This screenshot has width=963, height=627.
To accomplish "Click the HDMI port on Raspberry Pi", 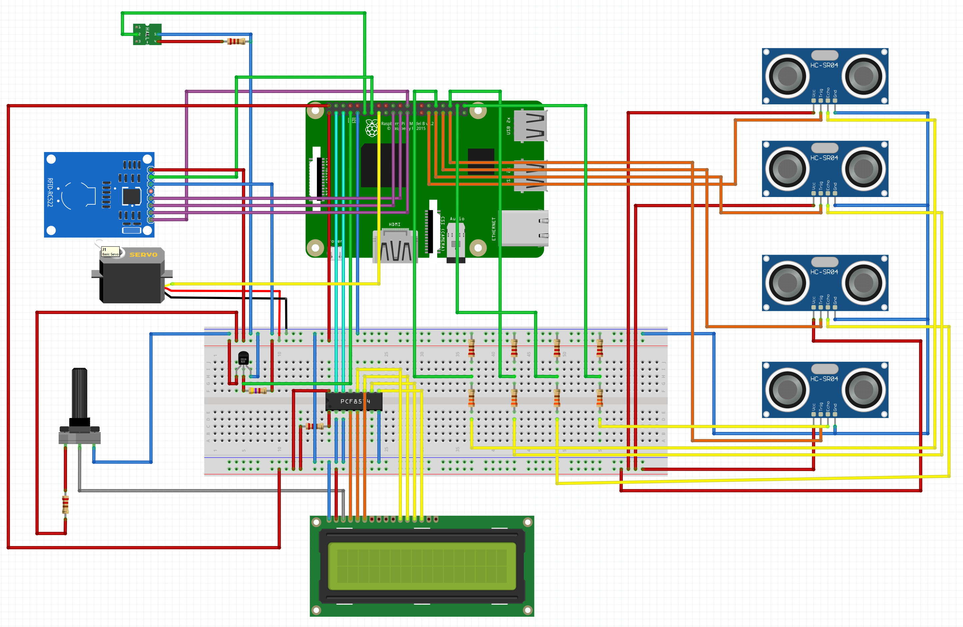I will click(x=395, y=246).
